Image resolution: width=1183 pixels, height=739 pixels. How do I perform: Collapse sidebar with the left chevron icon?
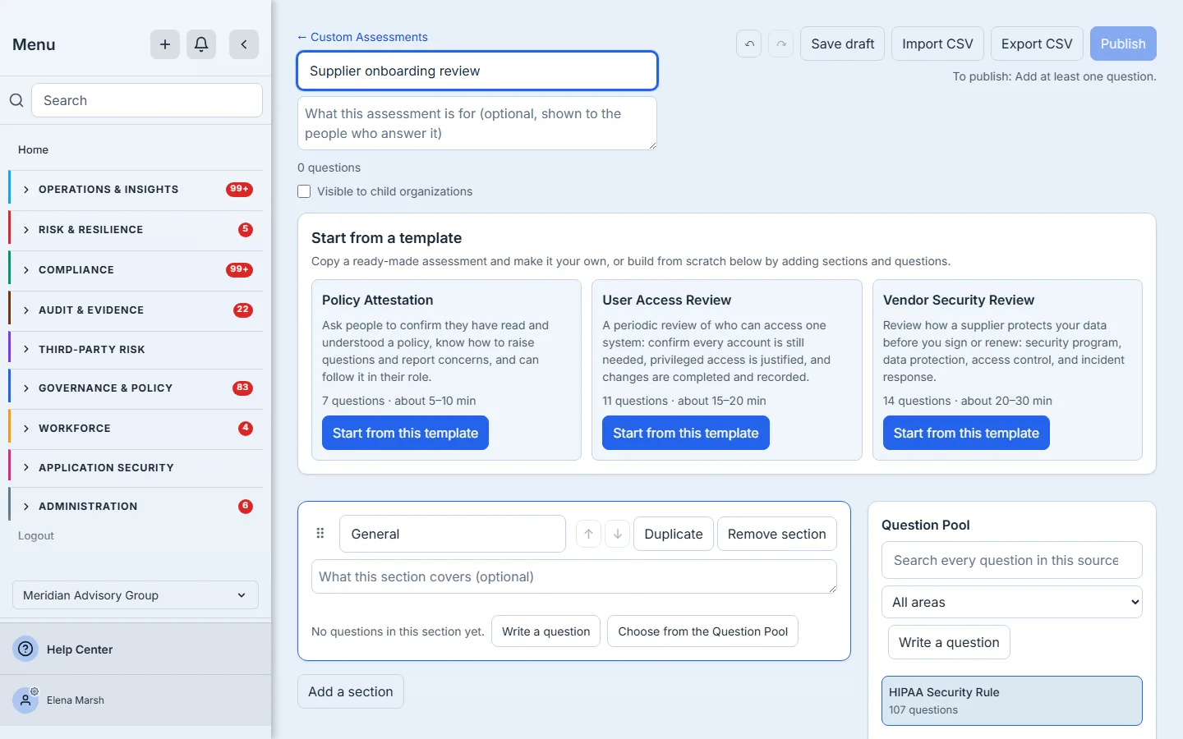coord(244,44)
